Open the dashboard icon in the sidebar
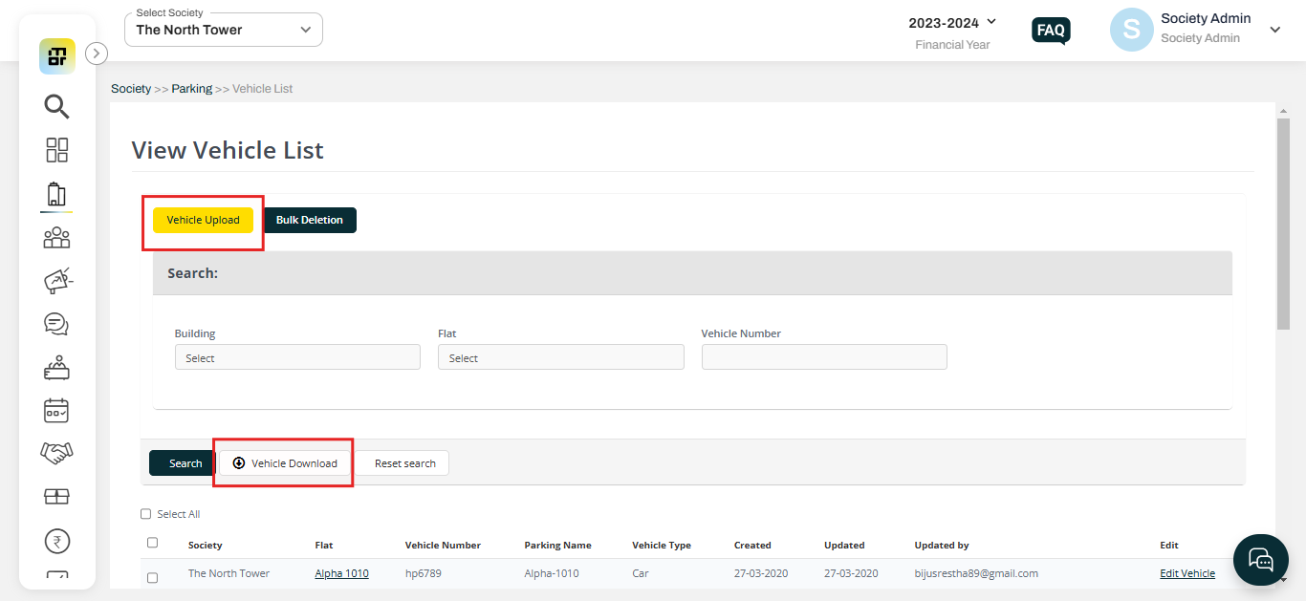 pyautogui.click(x=55, y=150)
